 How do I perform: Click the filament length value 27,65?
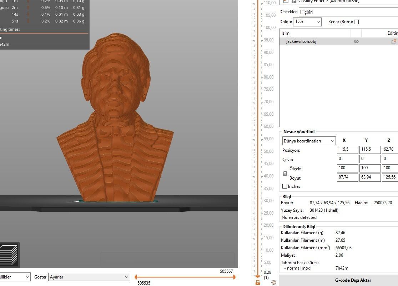pos(340,240)
